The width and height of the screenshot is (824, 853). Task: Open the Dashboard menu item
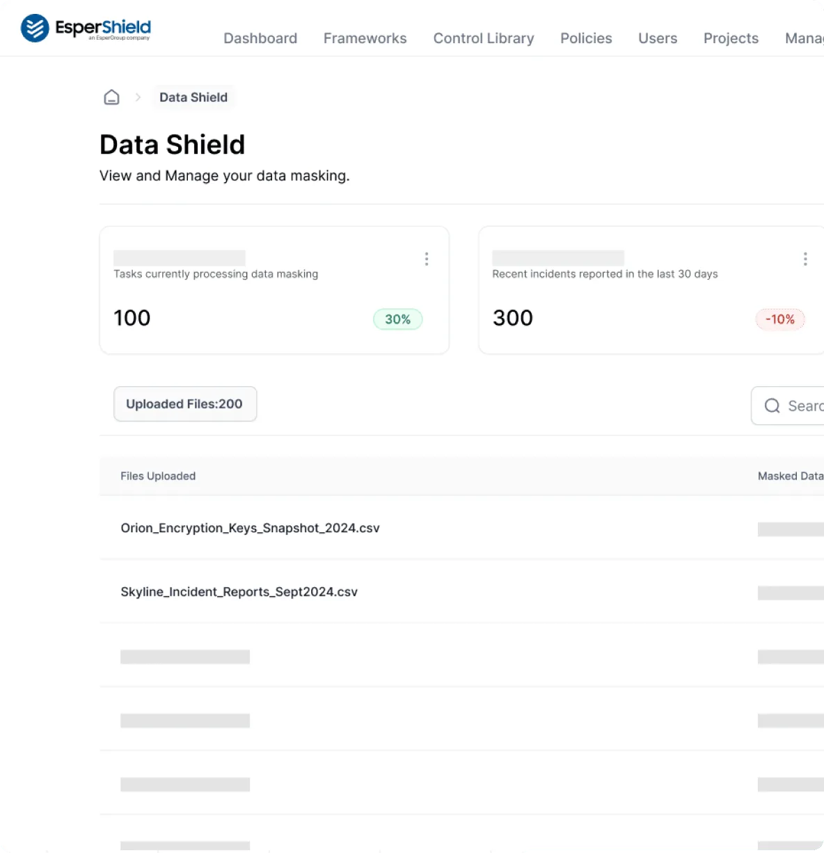(260, 38)
